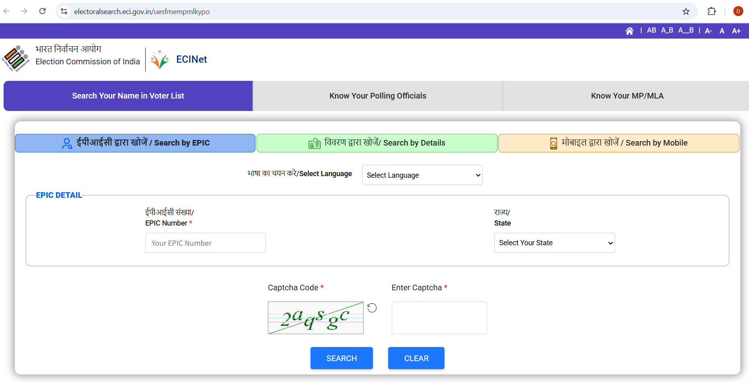Image resolution: width=749 pixels, height=382 pixels.
Task: Open the Chrome profile avatar menu
Action: click(738, 11)
